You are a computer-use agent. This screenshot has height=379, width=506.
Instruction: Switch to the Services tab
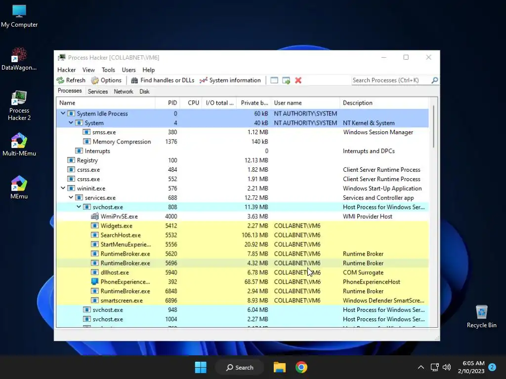click(x=98, y=91)
